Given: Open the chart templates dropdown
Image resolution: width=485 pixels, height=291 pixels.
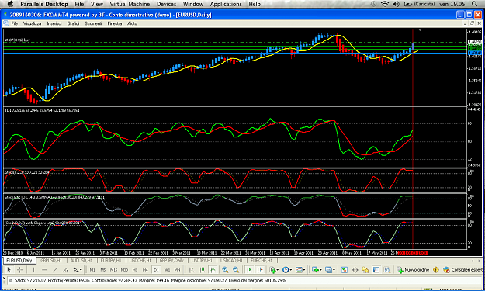Looking at the screenshot, I should 300,270.
